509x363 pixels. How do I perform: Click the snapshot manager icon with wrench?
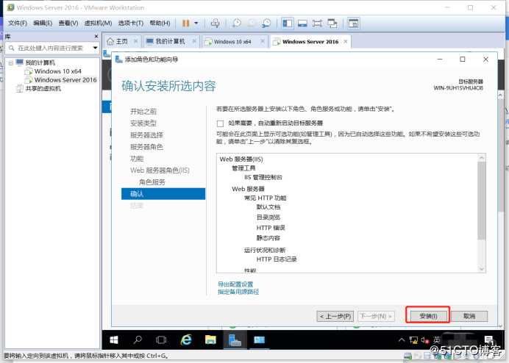coord(266,23)
